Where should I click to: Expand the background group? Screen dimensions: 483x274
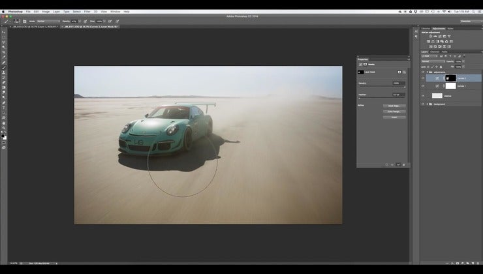(428, 104)
